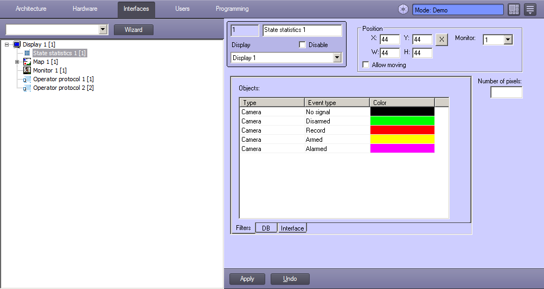Viewport: 544px width, 289px height.
Task: Click the Map 1 icon in tree
Action: point(27,62)
